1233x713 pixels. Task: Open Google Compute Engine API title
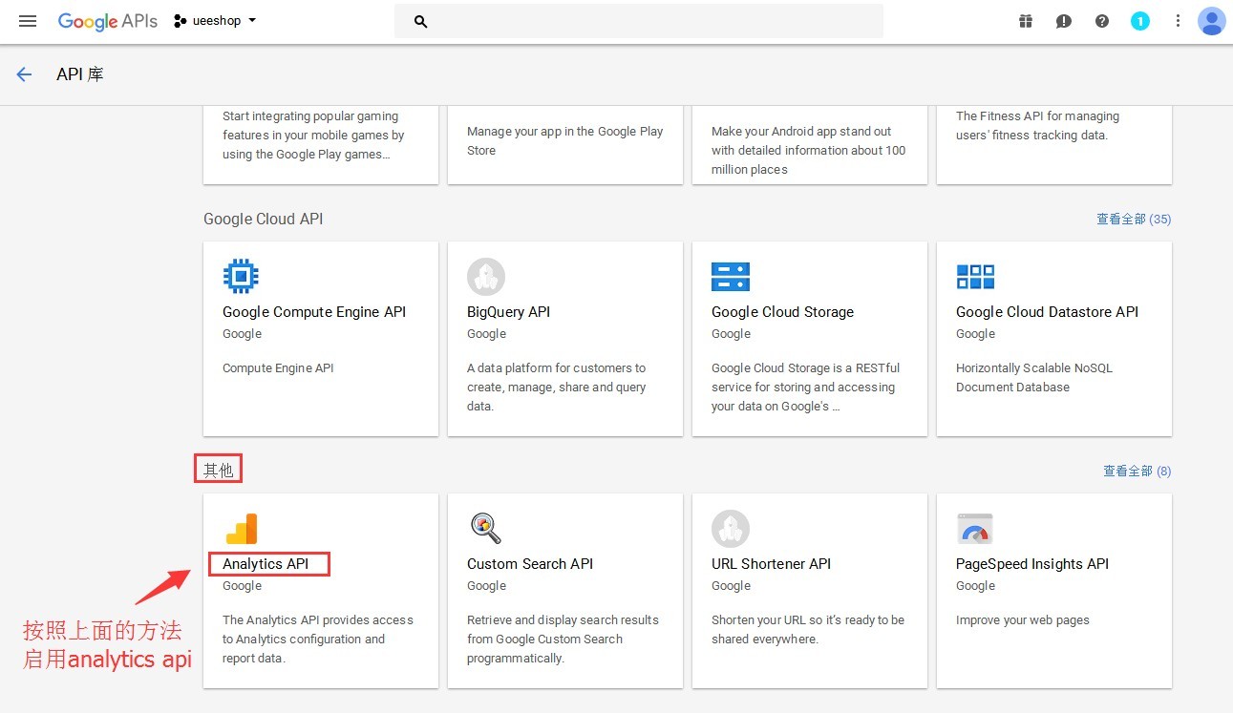click(x=314, y=312)
